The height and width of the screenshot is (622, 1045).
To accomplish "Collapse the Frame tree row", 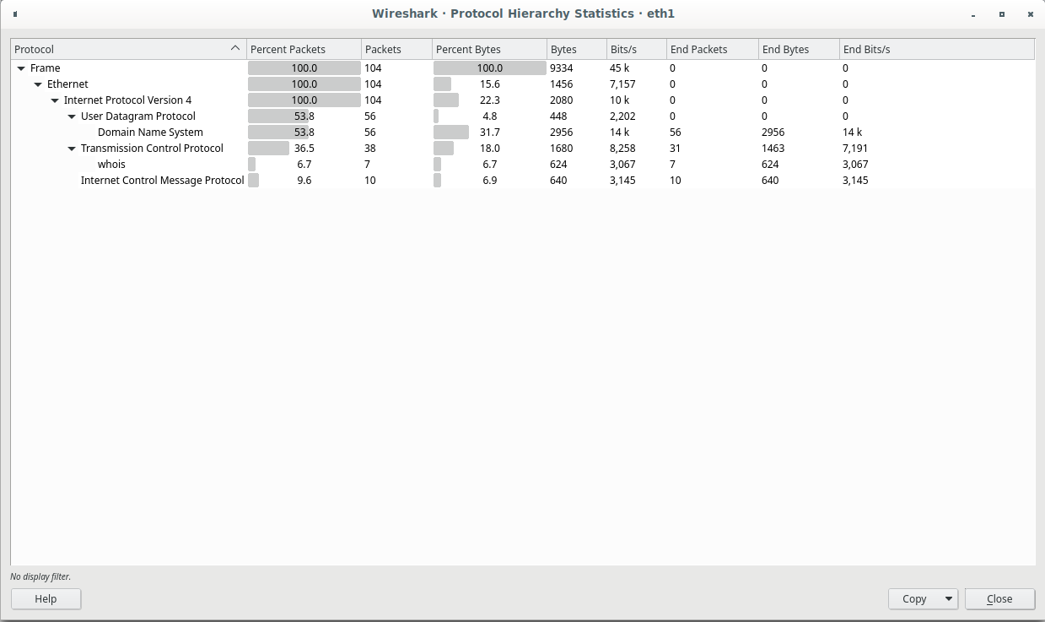I will click(x=21, y=68).
